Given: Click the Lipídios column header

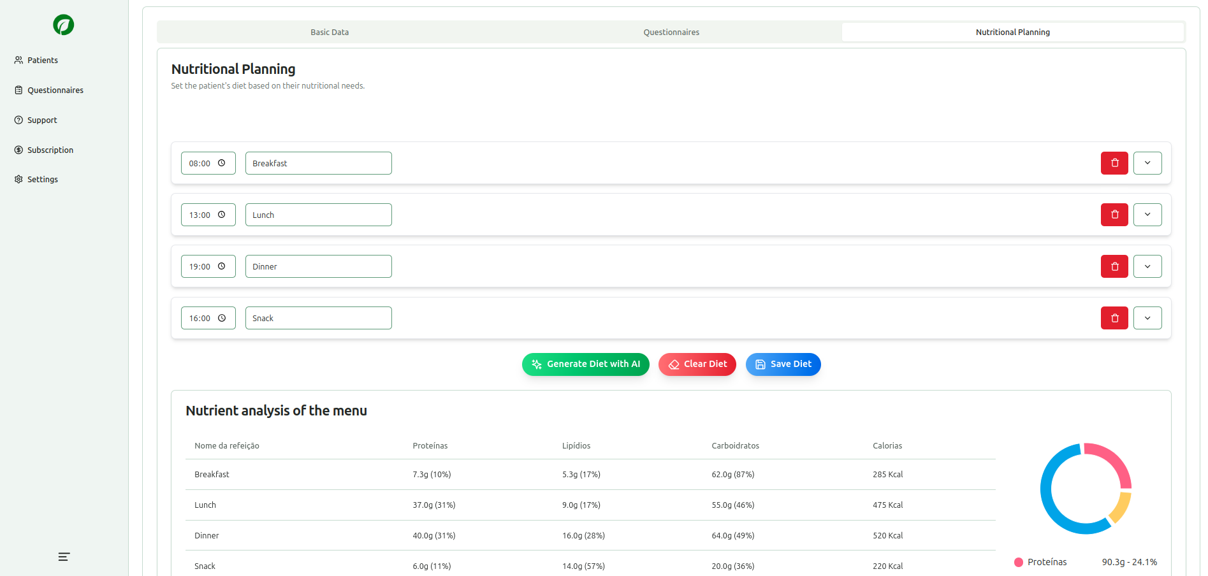Looking at the screenshot, I should click(576, 446).
